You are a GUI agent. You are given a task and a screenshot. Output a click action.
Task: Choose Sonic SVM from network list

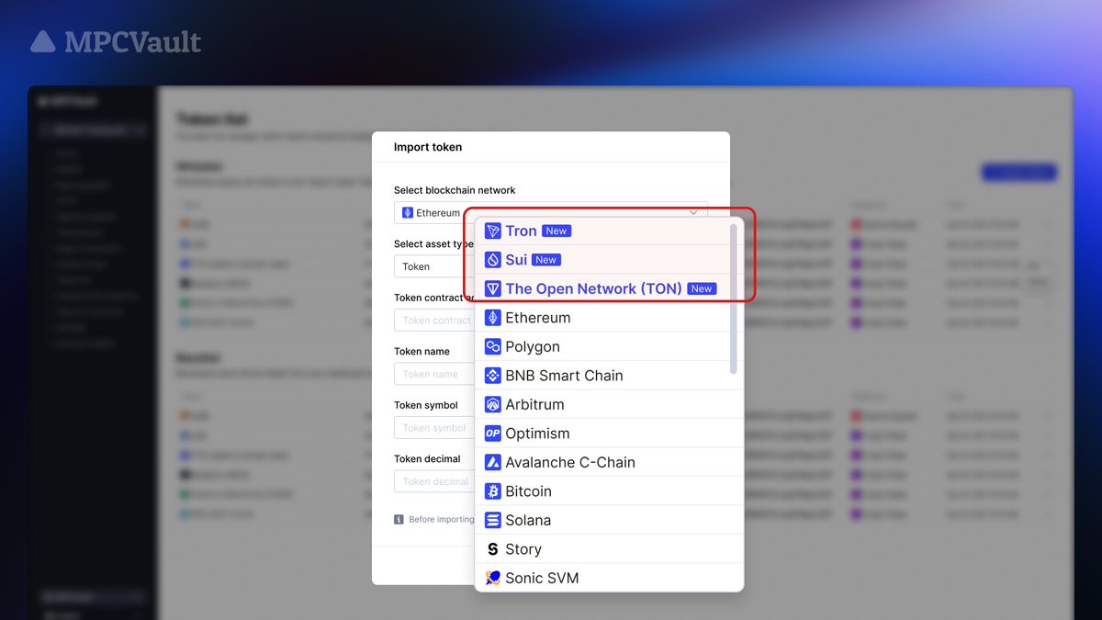(x=609, y=578)
